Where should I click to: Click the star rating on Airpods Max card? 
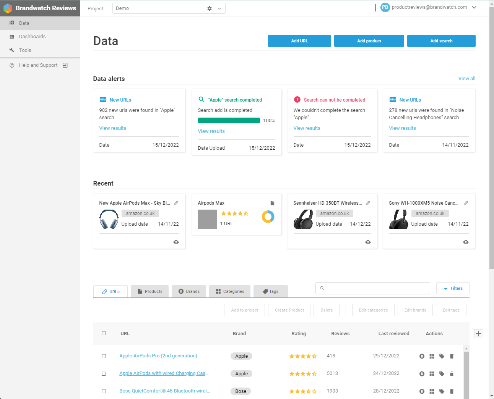pyautogui.click(x=235, y=213)
